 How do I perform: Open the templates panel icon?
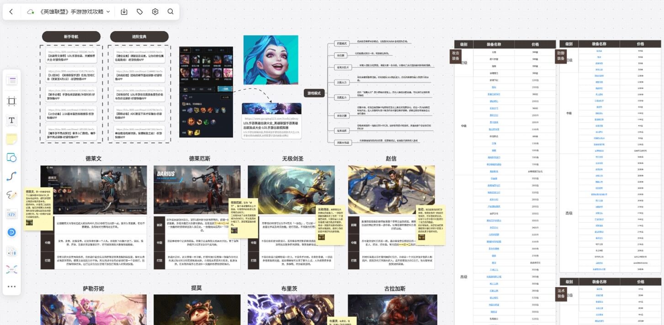(x=12, y=81)
